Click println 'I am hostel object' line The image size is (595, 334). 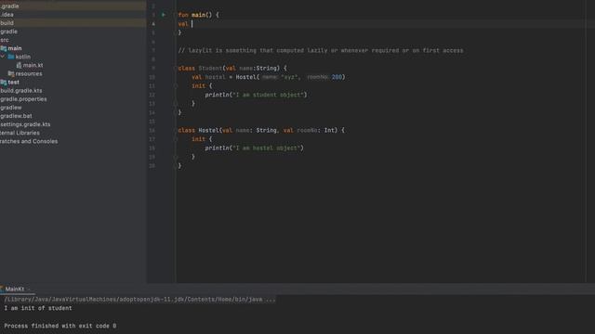254,148
